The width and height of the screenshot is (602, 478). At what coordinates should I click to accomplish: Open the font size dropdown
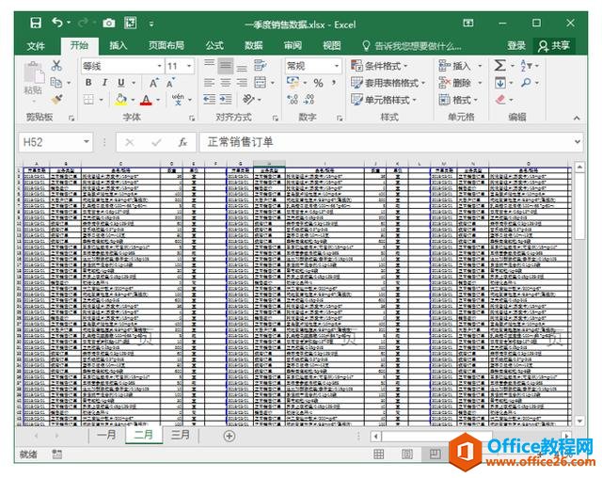point(189,66)
